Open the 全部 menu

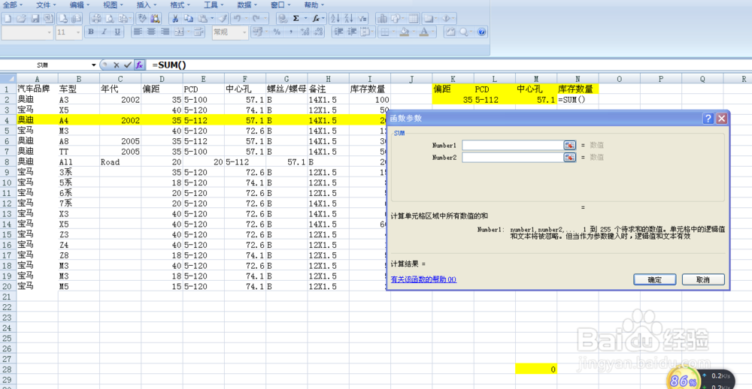tap(12, 5)
